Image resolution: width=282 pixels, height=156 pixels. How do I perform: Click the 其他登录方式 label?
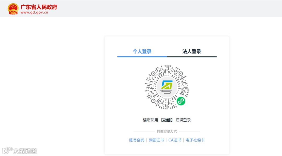pyautogui.click(x=167, y=131)
